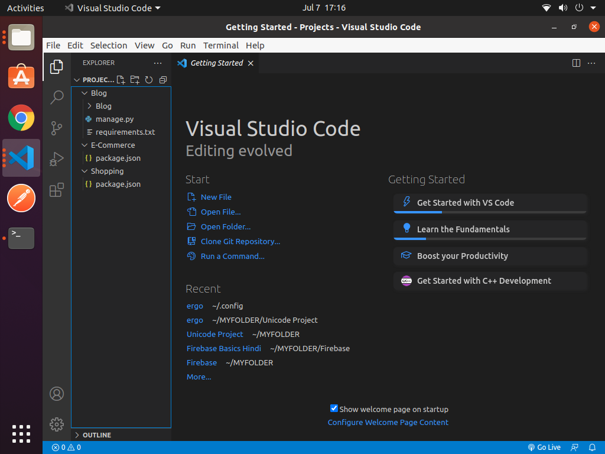
Task: Open the Manage gear icon
Action: [57, 424]
